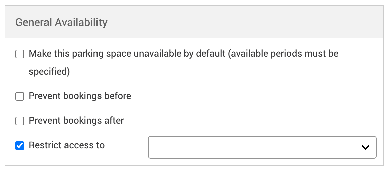This screenshot has height=172, width=389.
Task: Enable "Make this parking space unavailable by default" checkbox
Action: 20,54
